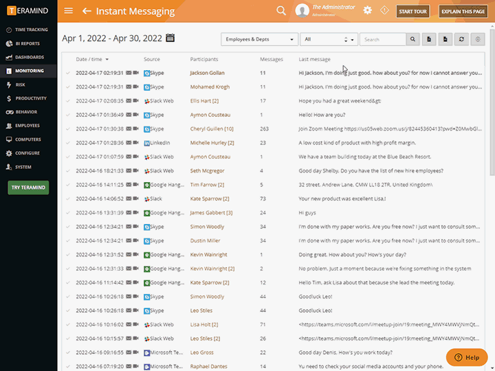Open the settings gear icon in header
Screen dimensions: 495x371
[x=367, y=10]
